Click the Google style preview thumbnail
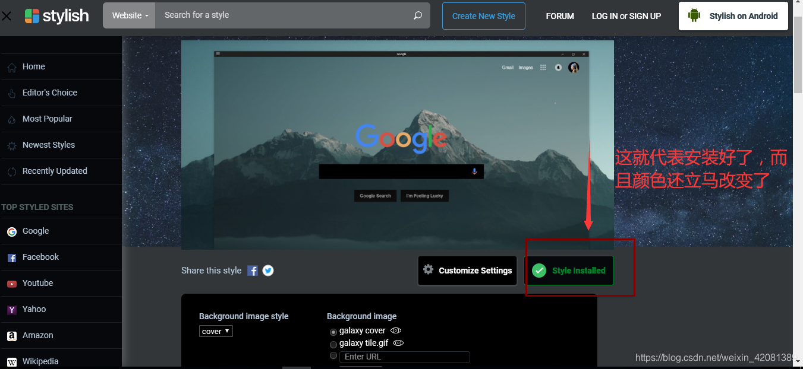This screenshot has height=369, width=803. (398, 145)
